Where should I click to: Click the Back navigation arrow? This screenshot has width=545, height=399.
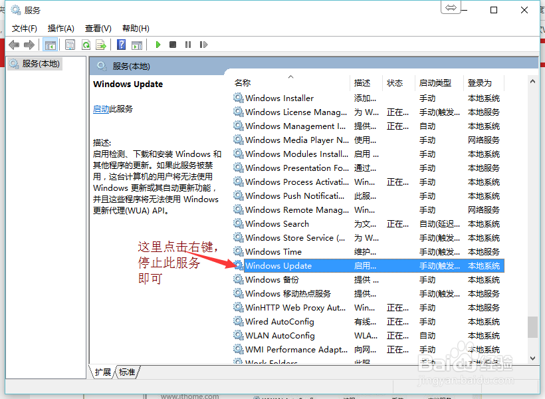[14, 45]
